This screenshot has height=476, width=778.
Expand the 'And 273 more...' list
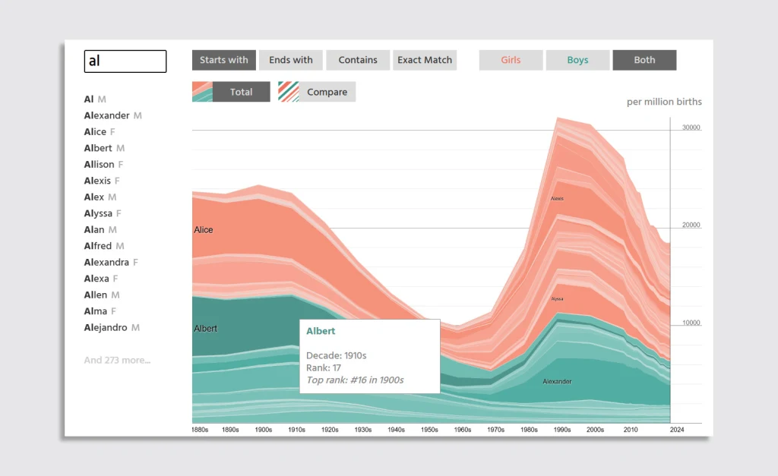tap(117, 360)
